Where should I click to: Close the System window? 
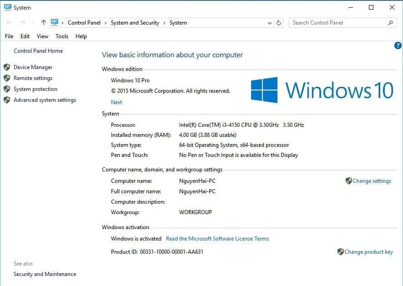point(392,7)
